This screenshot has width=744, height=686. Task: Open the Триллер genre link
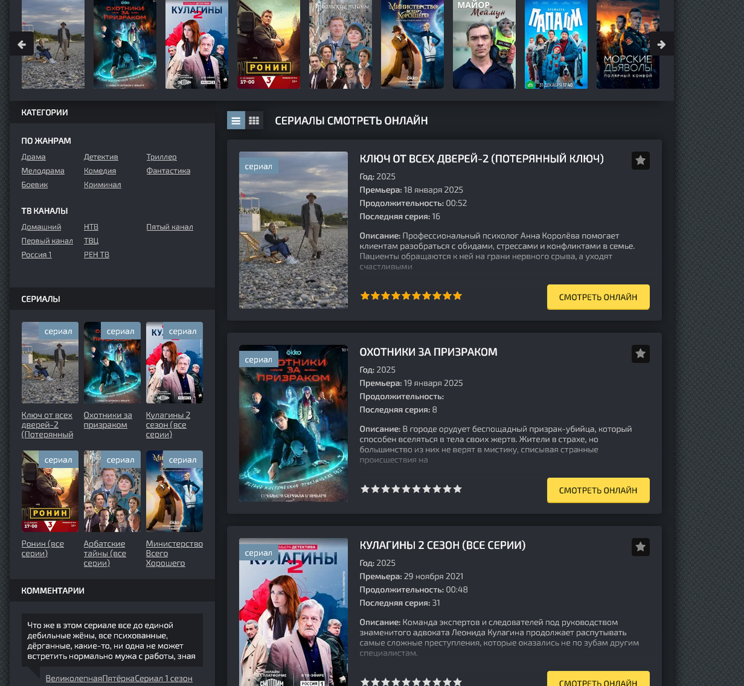[161, 157]
